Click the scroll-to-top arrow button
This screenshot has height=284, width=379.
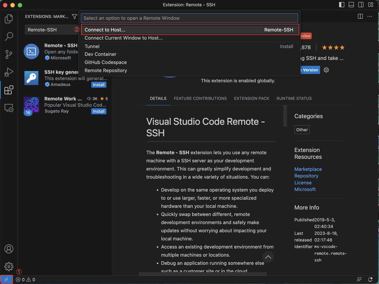268,257
